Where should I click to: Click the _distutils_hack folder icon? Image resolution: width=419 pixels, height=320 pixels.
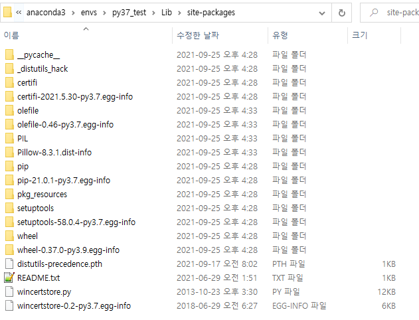9,68
